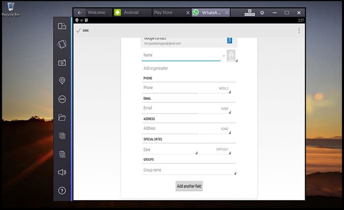Open Recycle Bin on the desktop
Image resolution: width=344 pixels, height=210 pixels.
pyautogui.click(x=10, y=9)
